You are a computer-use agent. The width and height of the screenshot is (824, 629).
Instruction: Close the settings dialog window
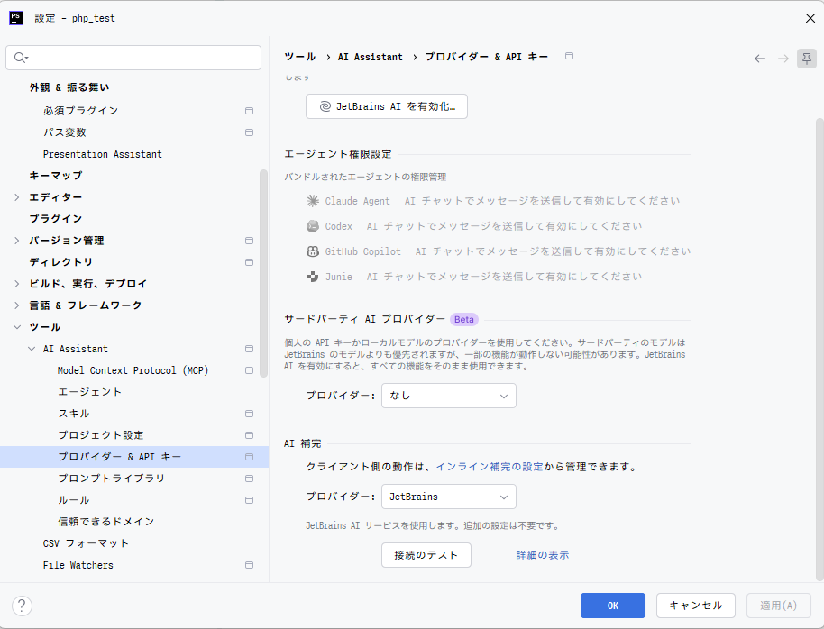pos(810,18)
